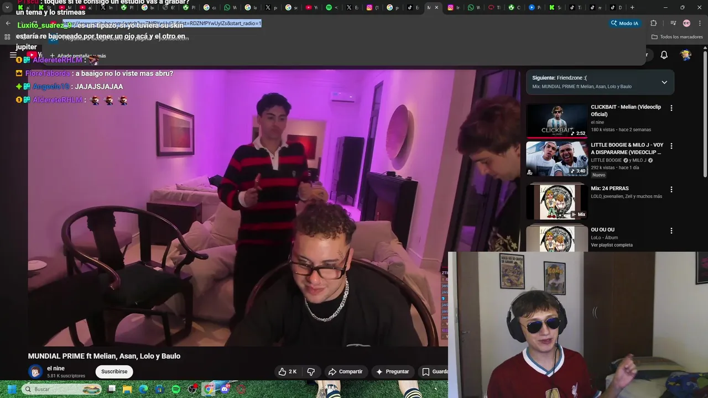Click the Compartir share button
Viewport: 708px width, 398px height.
click(x=345, y=371)
